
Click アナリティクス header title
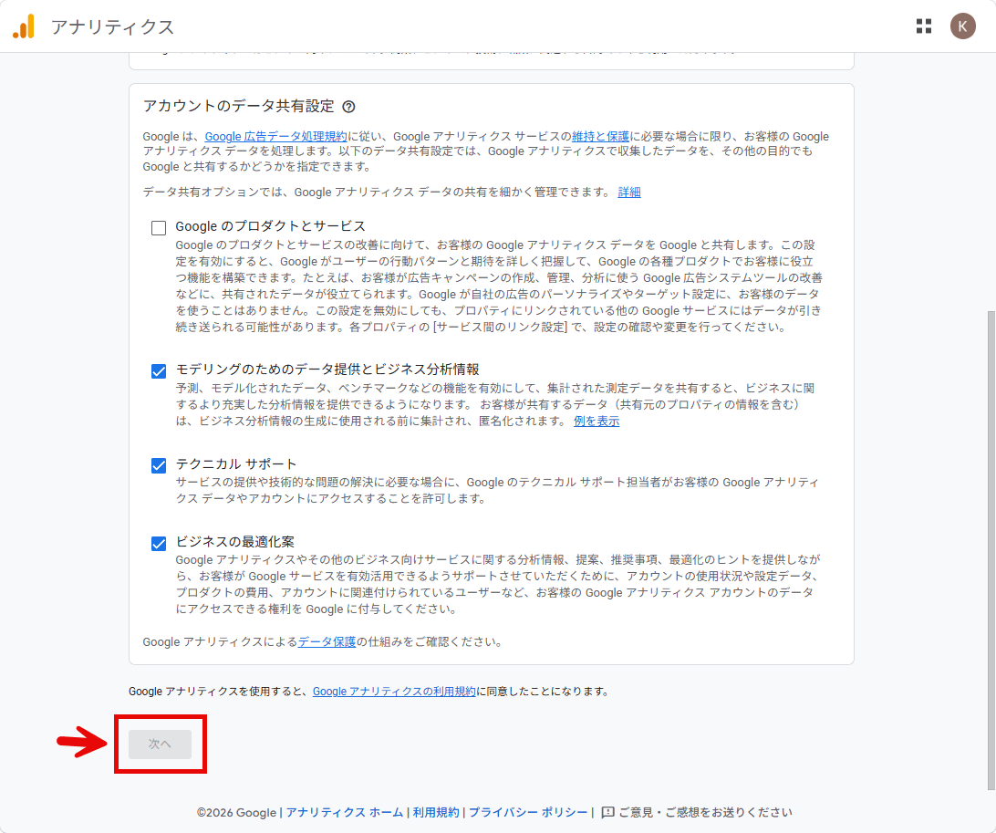[112, 26]
